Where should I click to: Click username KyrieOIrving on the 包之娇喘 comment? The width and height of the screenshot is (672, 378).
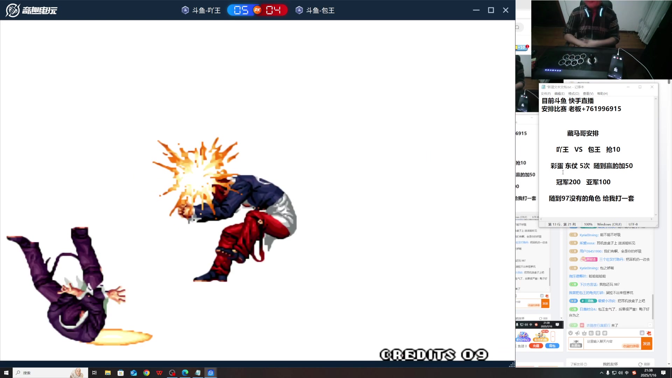(x=589, y=268)
